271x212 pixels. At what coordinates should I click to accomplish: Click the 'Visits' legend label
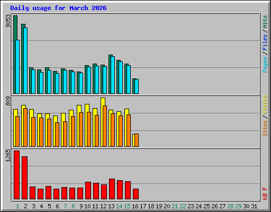(265, 104)
